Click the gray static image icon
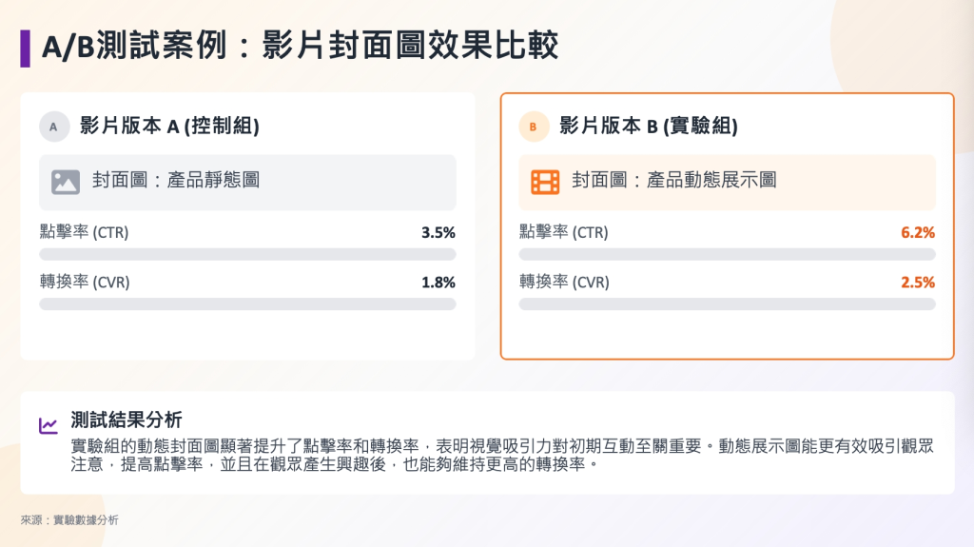The height and width of the screenshot is (547, 974). 66,182
